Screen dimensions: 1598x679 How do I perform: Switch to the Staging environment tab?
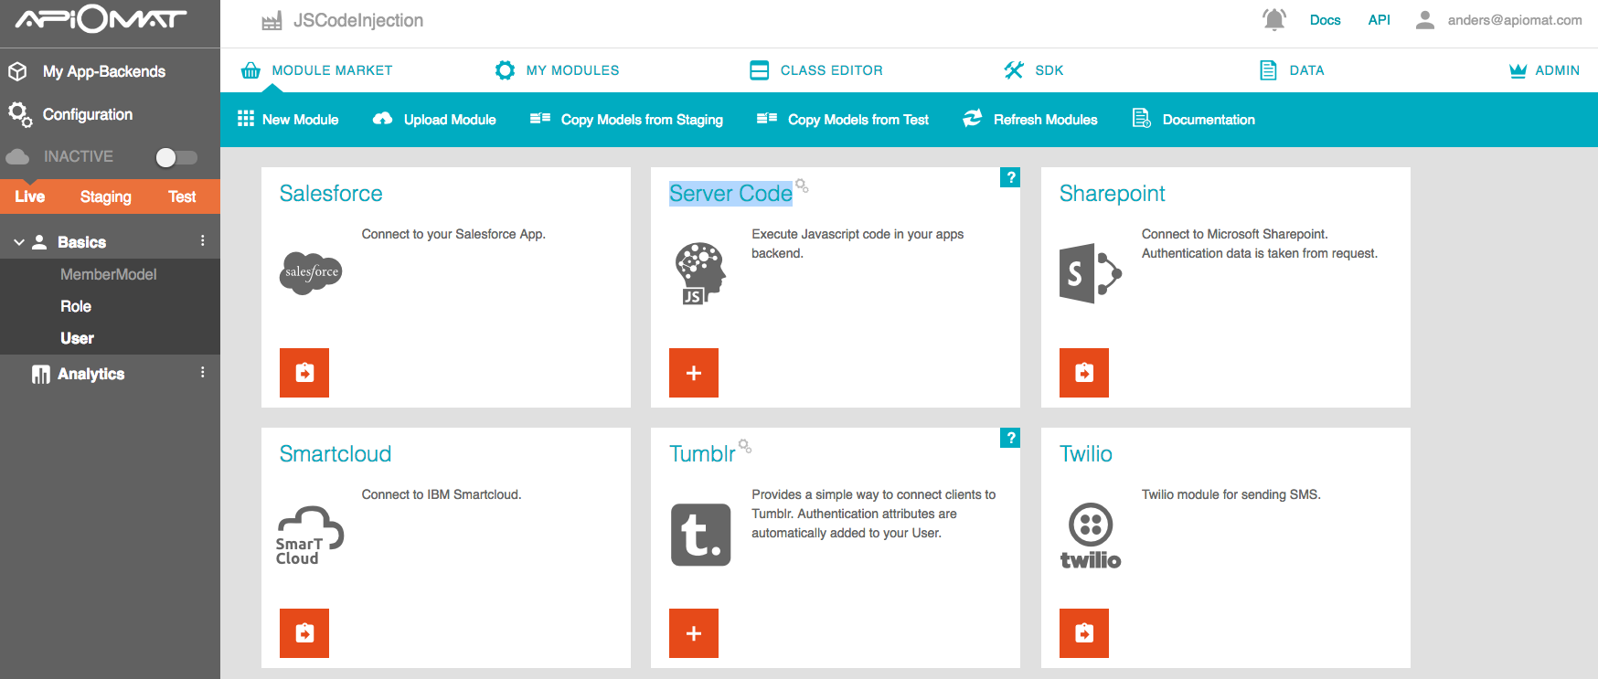[106, 196]
